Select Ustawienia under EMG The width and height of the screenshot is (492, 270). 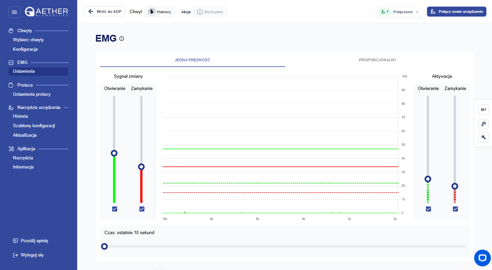click(x=38, y=71)
